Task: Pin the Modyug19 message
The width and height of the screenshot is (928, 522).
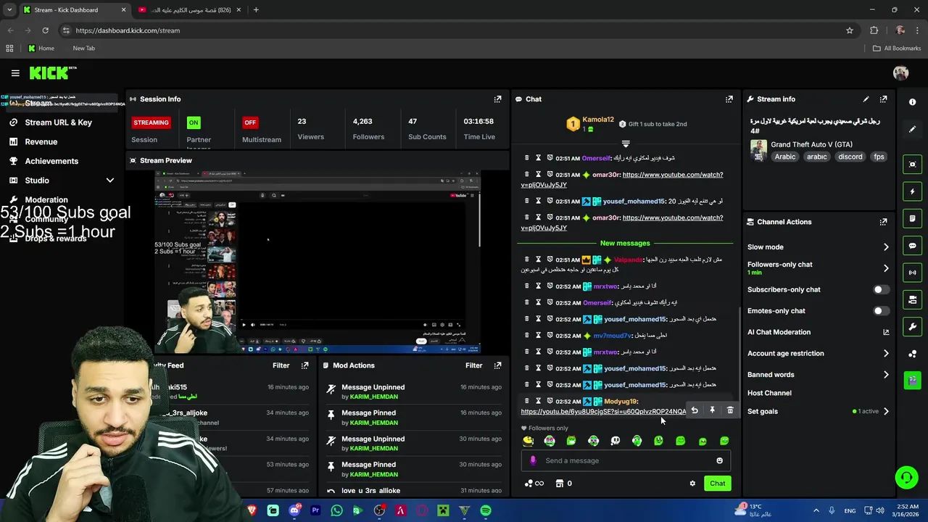Action: 712,410
